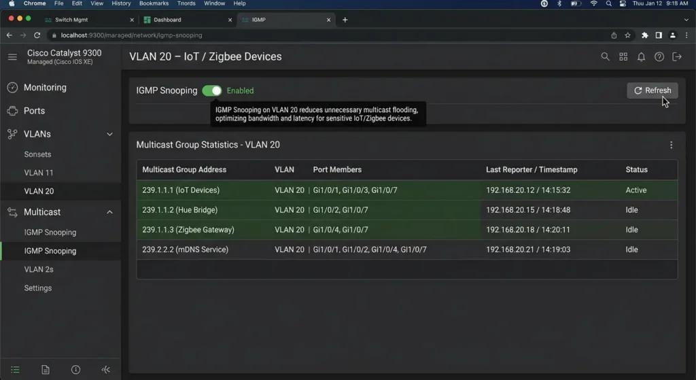Click the share icon in address bar
The height and width of the screenshot is (380, 696).
[614, 35]
